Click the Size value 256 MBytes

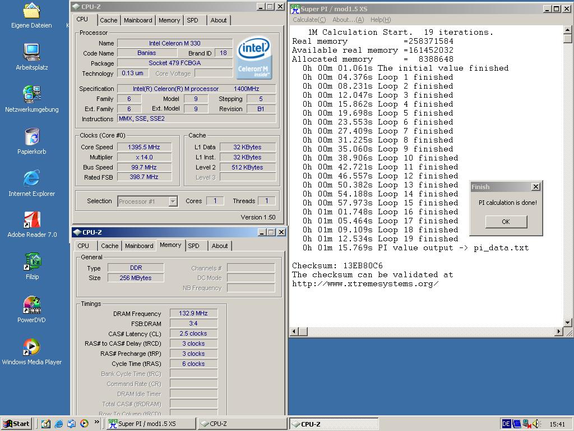click(x=136, y=278)
